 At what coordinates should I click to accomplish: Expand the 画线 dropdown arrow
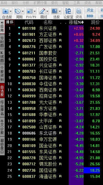[47, 11]
